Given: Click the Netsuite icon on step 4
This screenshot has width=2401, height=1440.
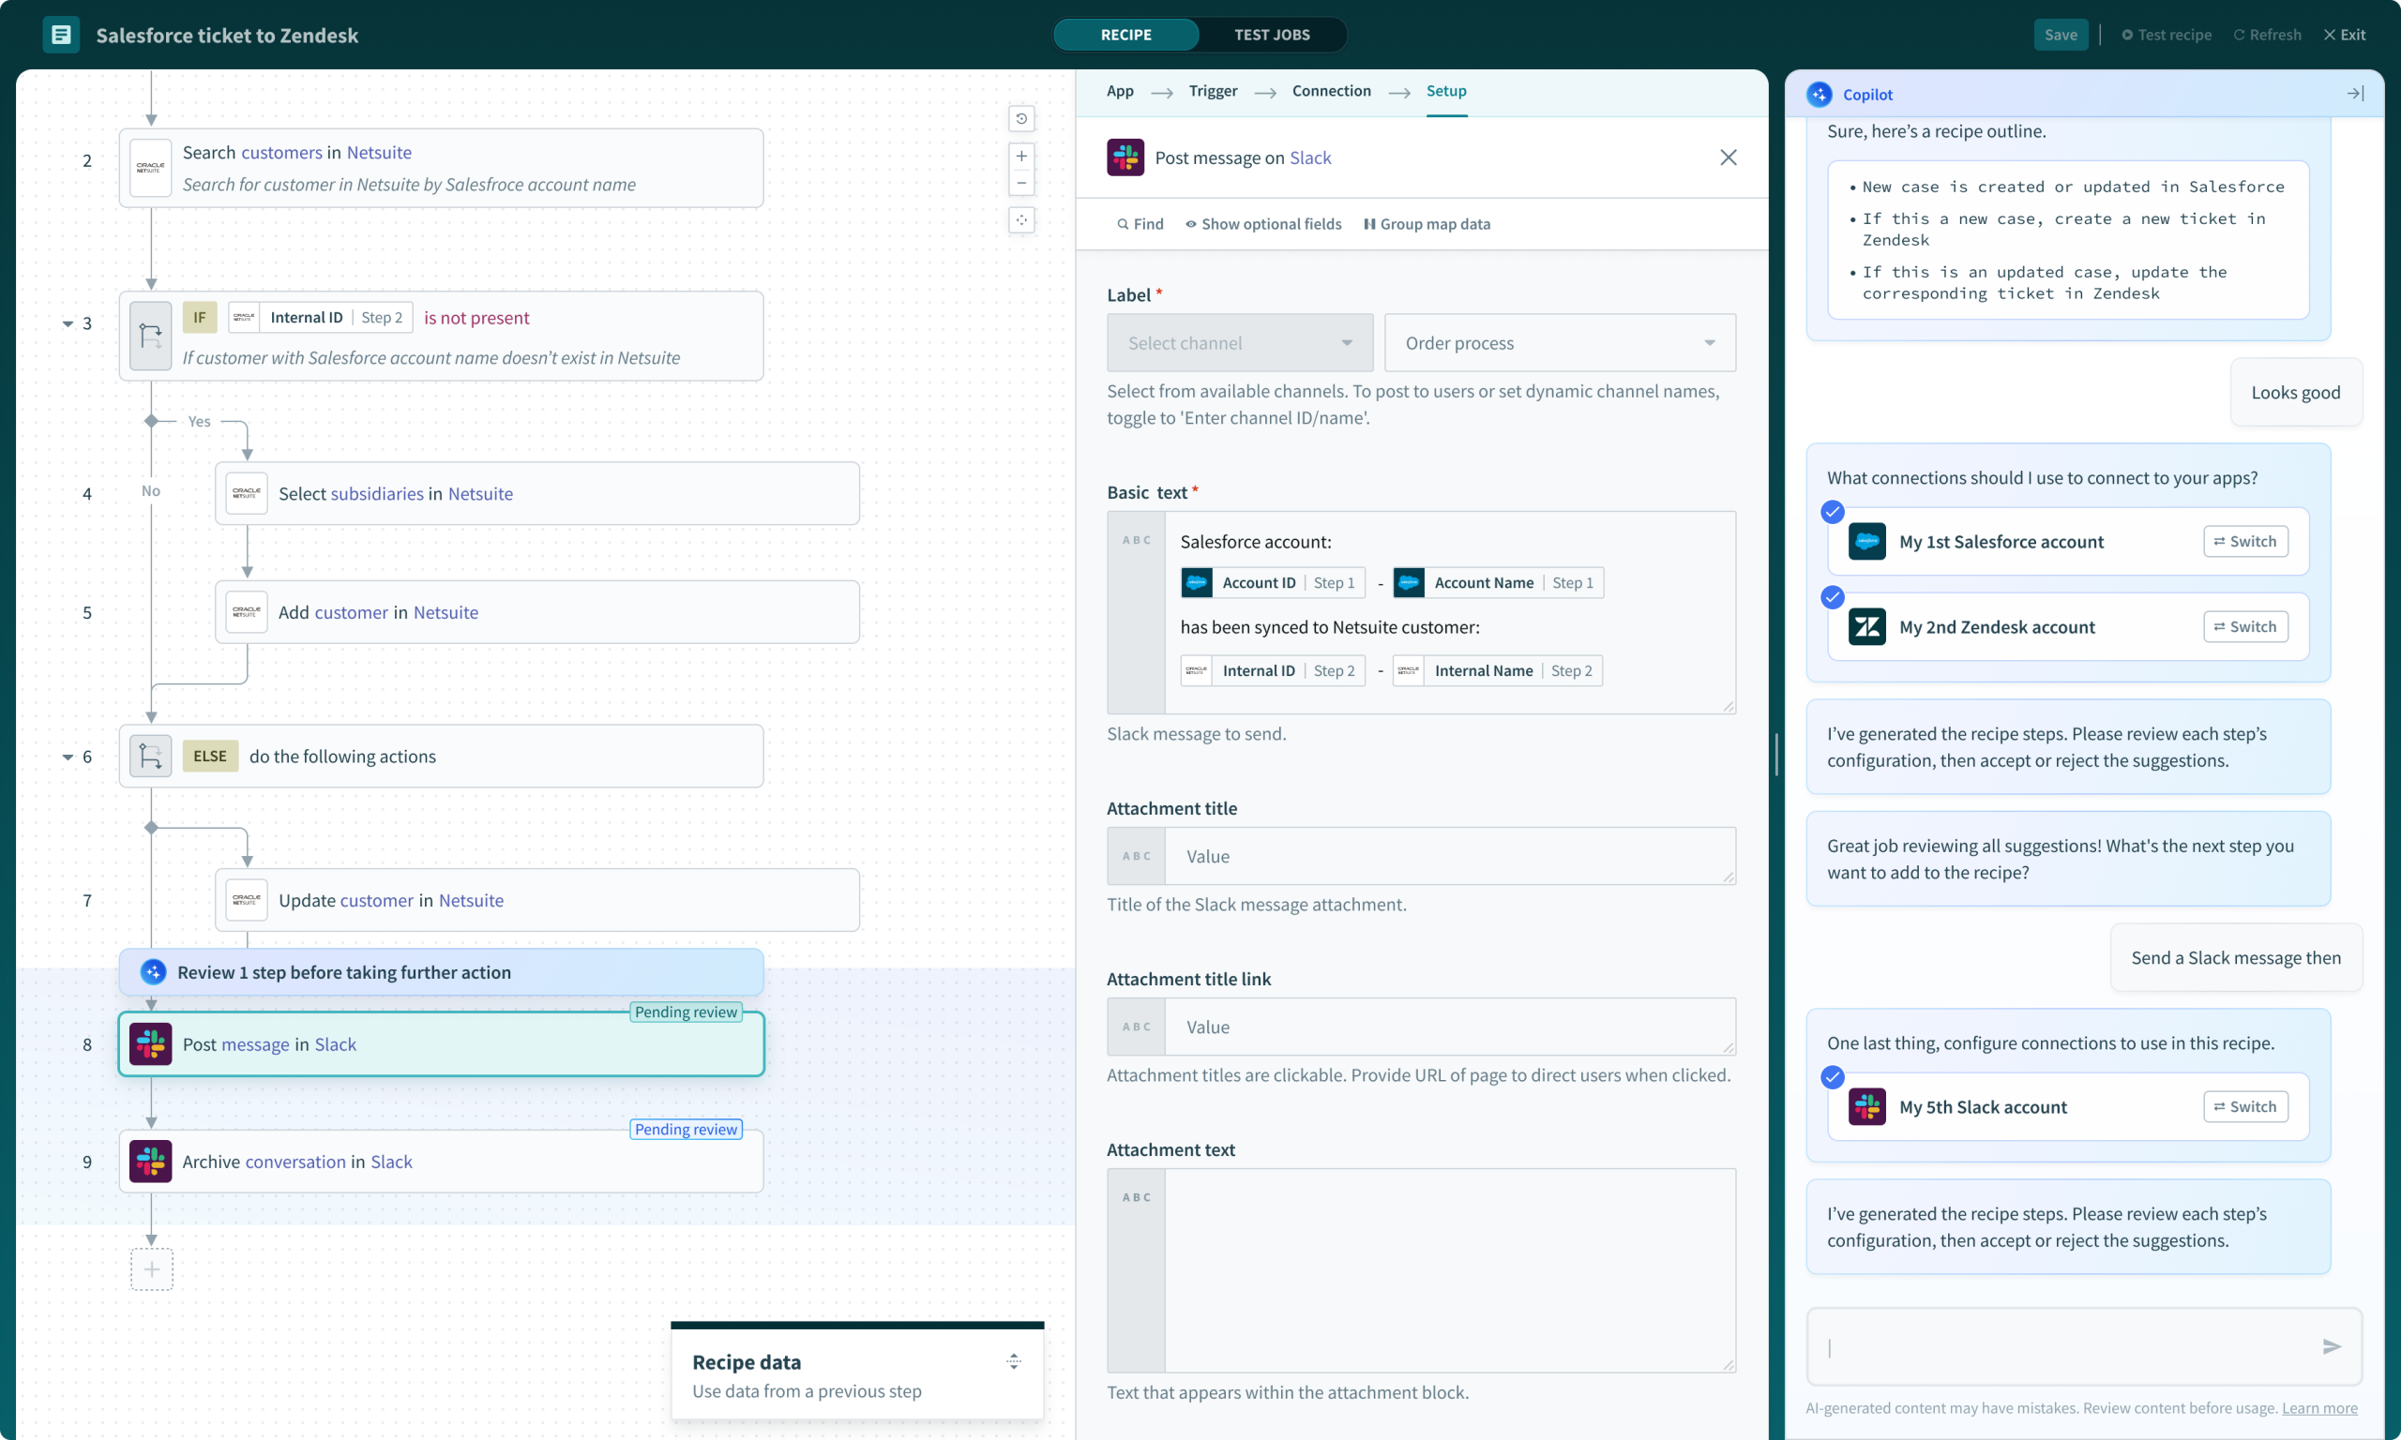Looking at the screenshot, I should click(247, 494).
